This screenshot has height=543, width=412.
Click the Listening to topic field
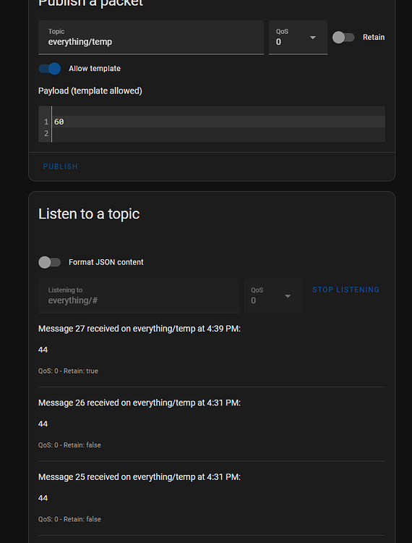coord(139,296)
